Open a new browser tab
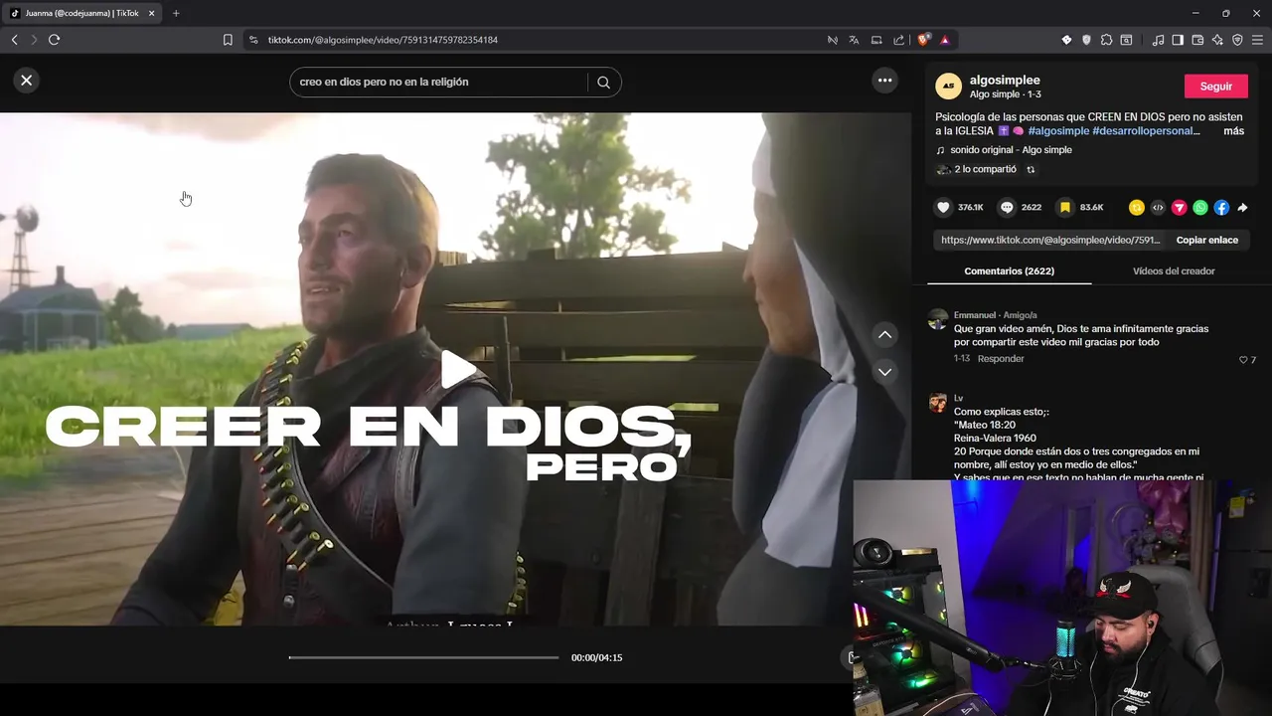The image size is (1272, 716). 176,13
